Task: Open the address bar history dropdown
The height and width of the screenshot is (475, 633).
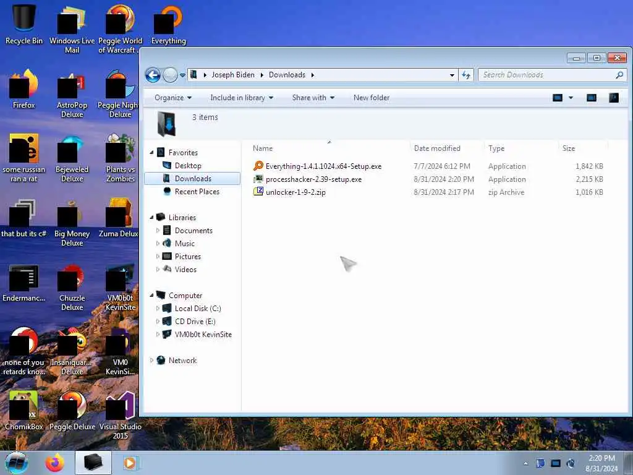Action: 452,75
